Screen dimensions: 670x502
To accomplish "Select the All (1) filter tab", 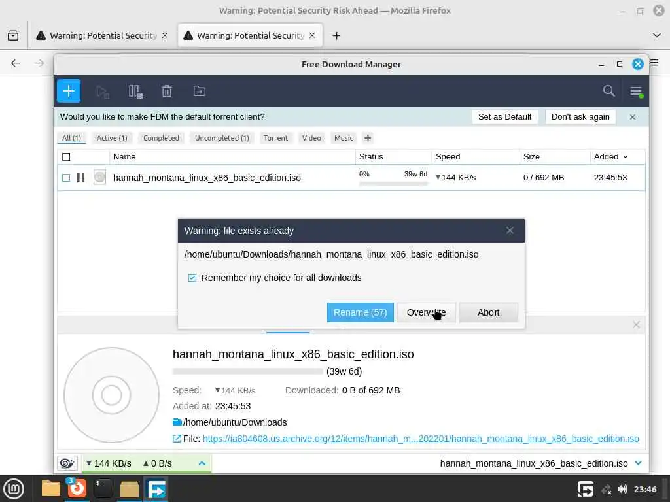I will pos(71,138).
